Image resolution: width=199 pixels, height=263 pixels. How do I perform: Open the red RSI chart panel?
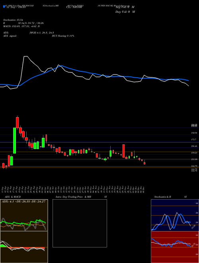click(x=175, y=247)
